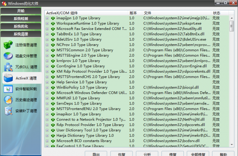
Task: Select file path C:\Windows\System32\BdeUISrv.exe
Action: (x=175, y=39)
